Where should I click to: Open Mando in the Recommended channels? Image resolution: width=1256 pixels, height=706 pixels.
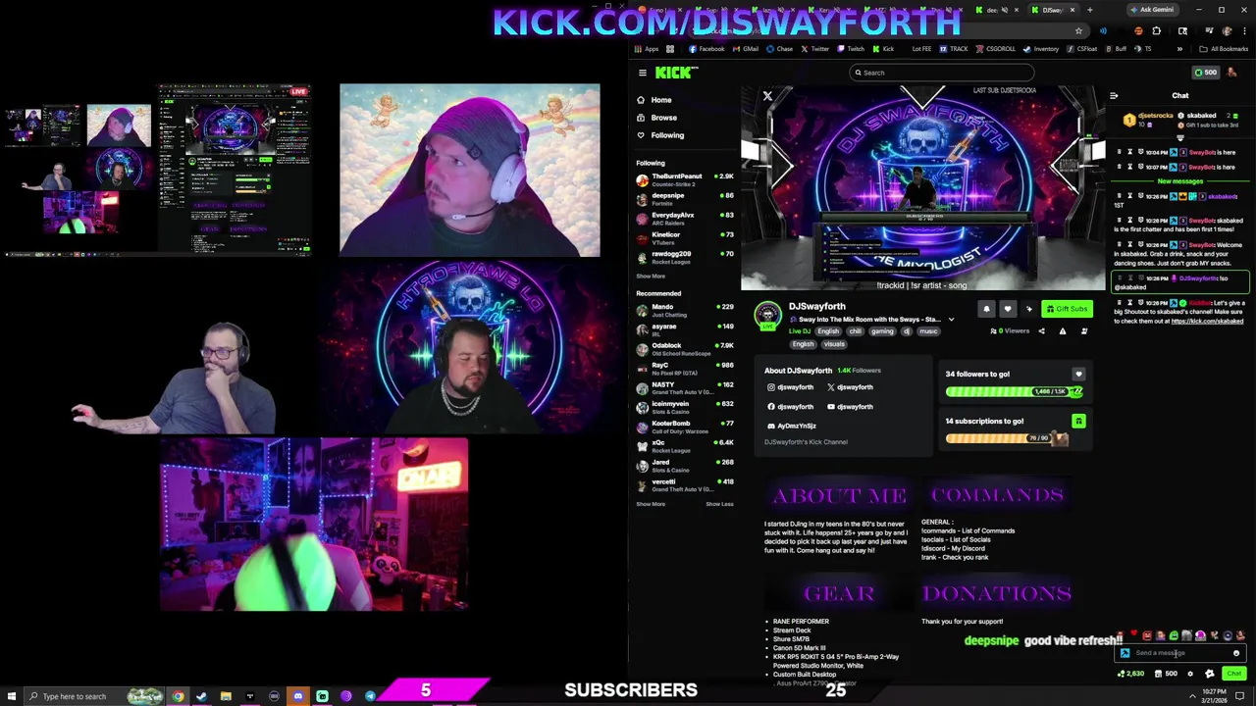click(685, 310)
